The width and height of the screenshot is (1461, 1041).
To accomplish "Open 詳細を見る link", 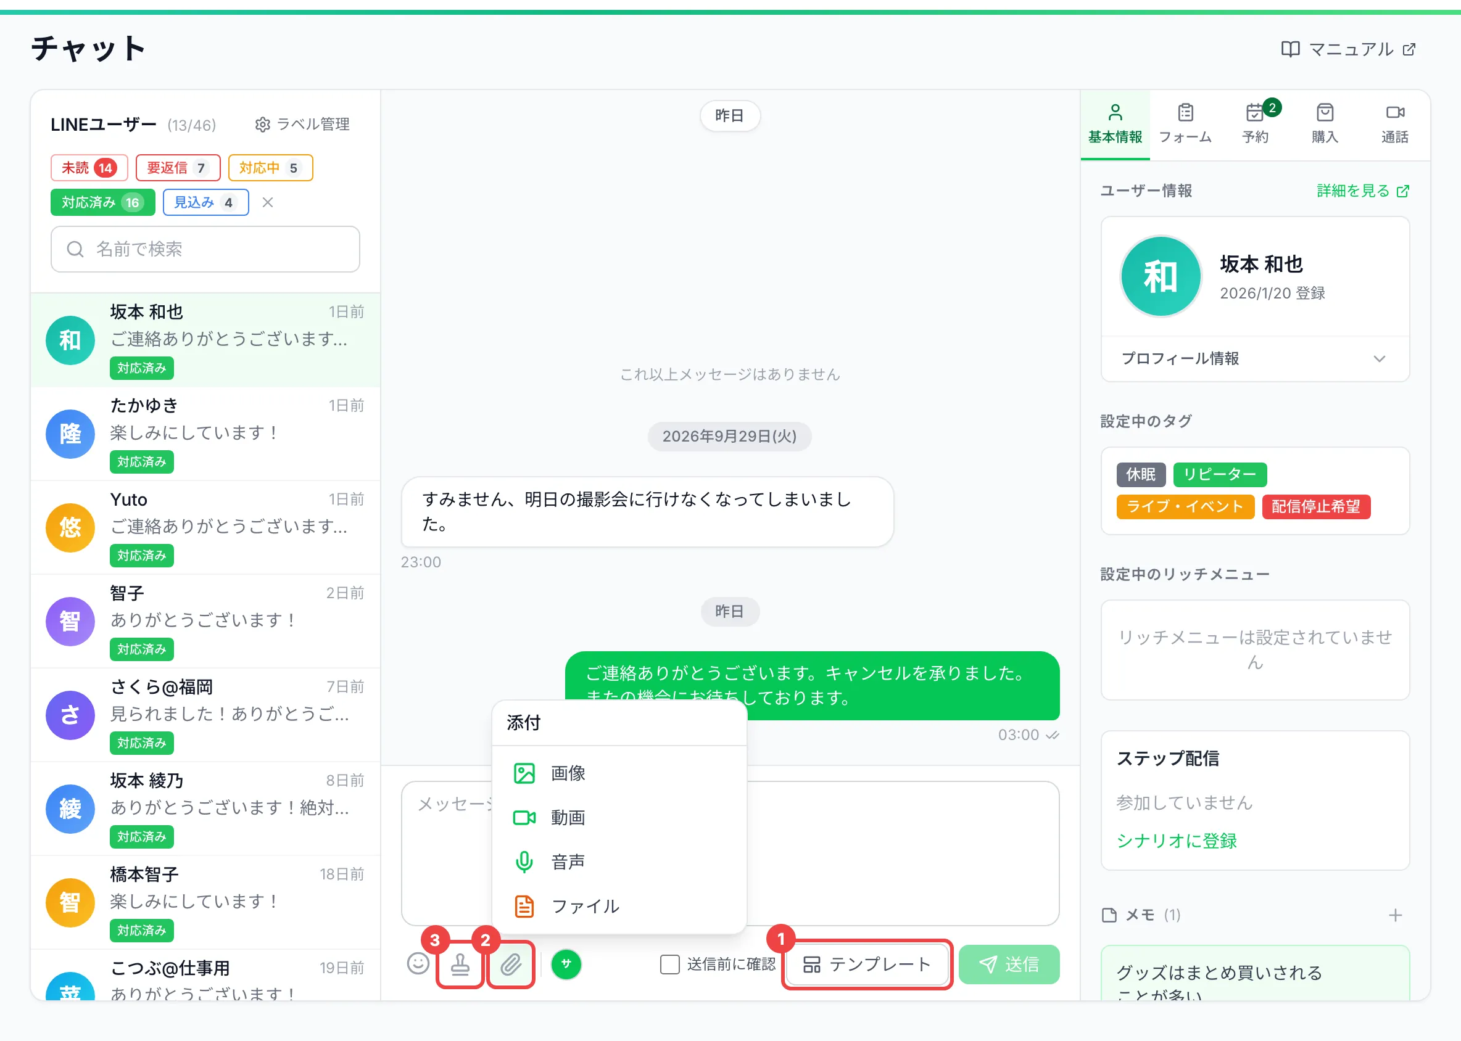I will click(1363, 191).
